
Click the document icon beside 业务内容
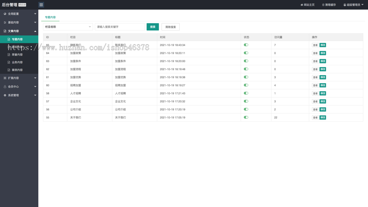pos(9,62)
